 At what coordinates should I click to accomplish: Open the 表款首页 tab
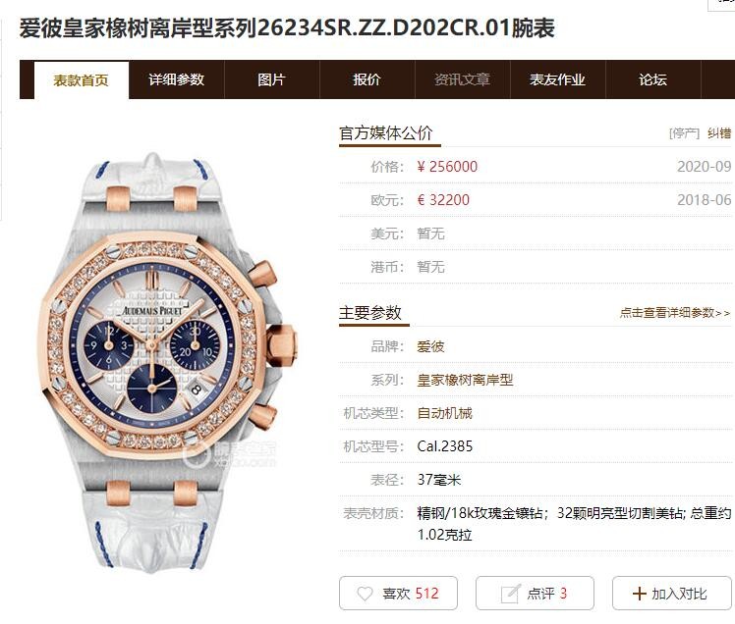82,80
